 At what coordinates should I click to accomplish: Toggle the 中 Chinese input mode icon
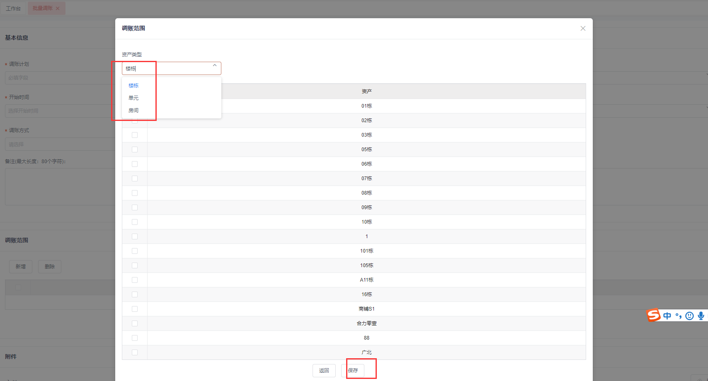(x=667, y=316)
